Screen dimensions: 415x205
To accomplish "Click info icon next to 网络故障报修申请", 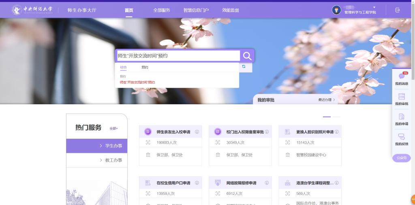I will (x=267, y=183).
